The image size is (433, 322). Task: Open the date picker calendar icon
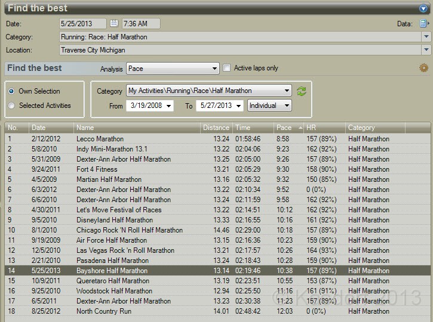114,24
